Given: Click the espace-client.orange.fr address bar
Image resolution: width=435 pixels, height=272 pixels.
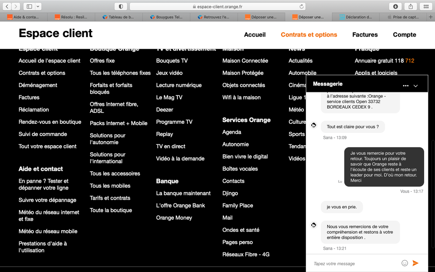Looking at the screenshot, I should click(217, 7).
